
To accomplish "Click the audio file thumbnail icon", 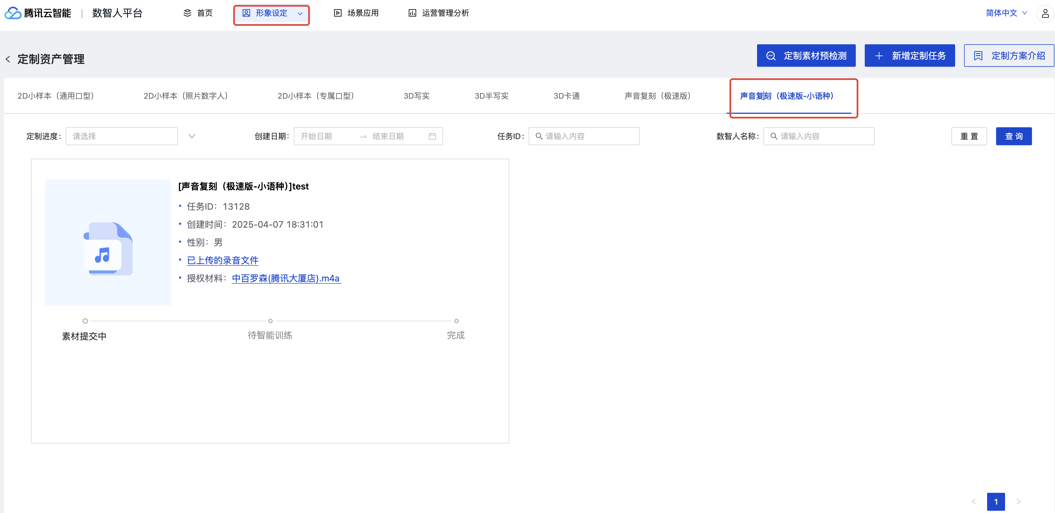I will [108, 249].
